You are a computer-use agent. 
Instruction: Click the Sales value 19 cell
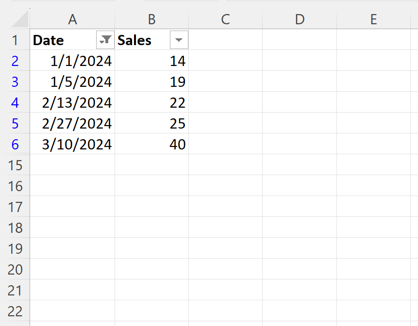pos(151,81)
